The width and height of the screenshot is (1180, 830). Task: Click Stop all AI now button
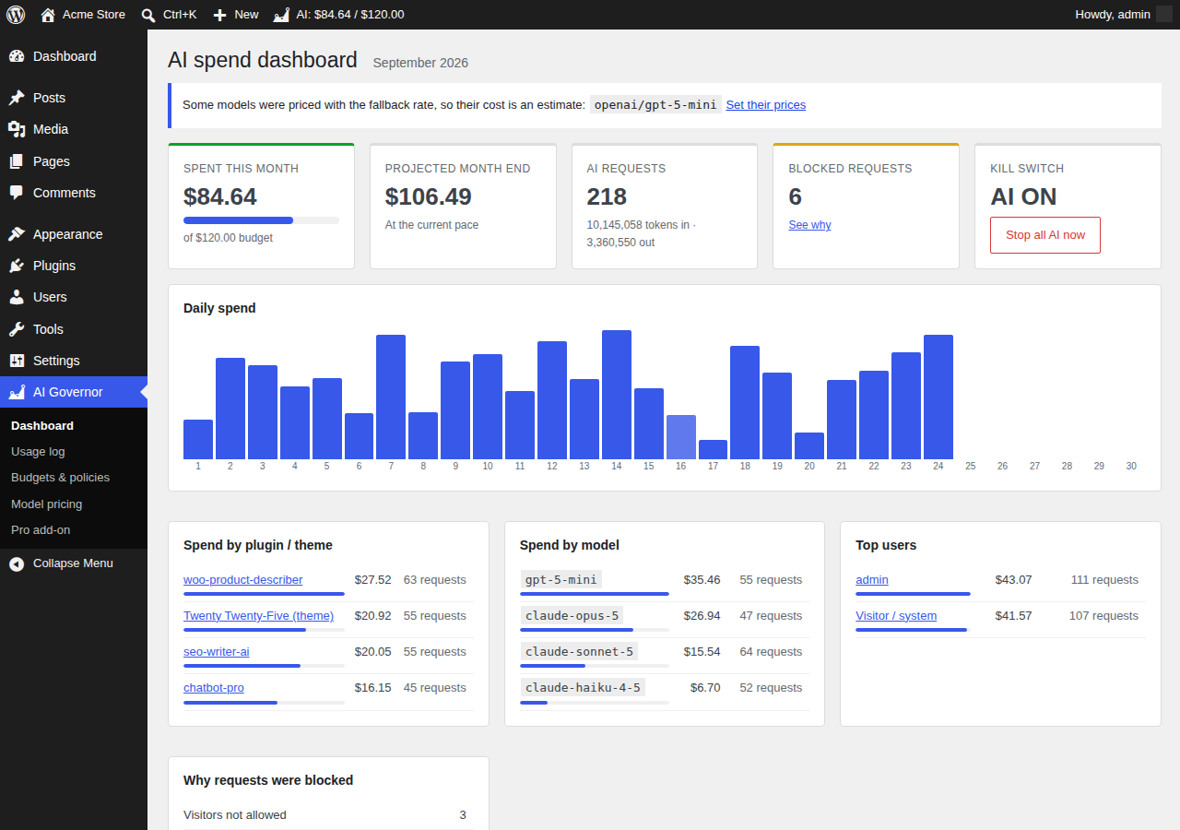coord(1045,235)
